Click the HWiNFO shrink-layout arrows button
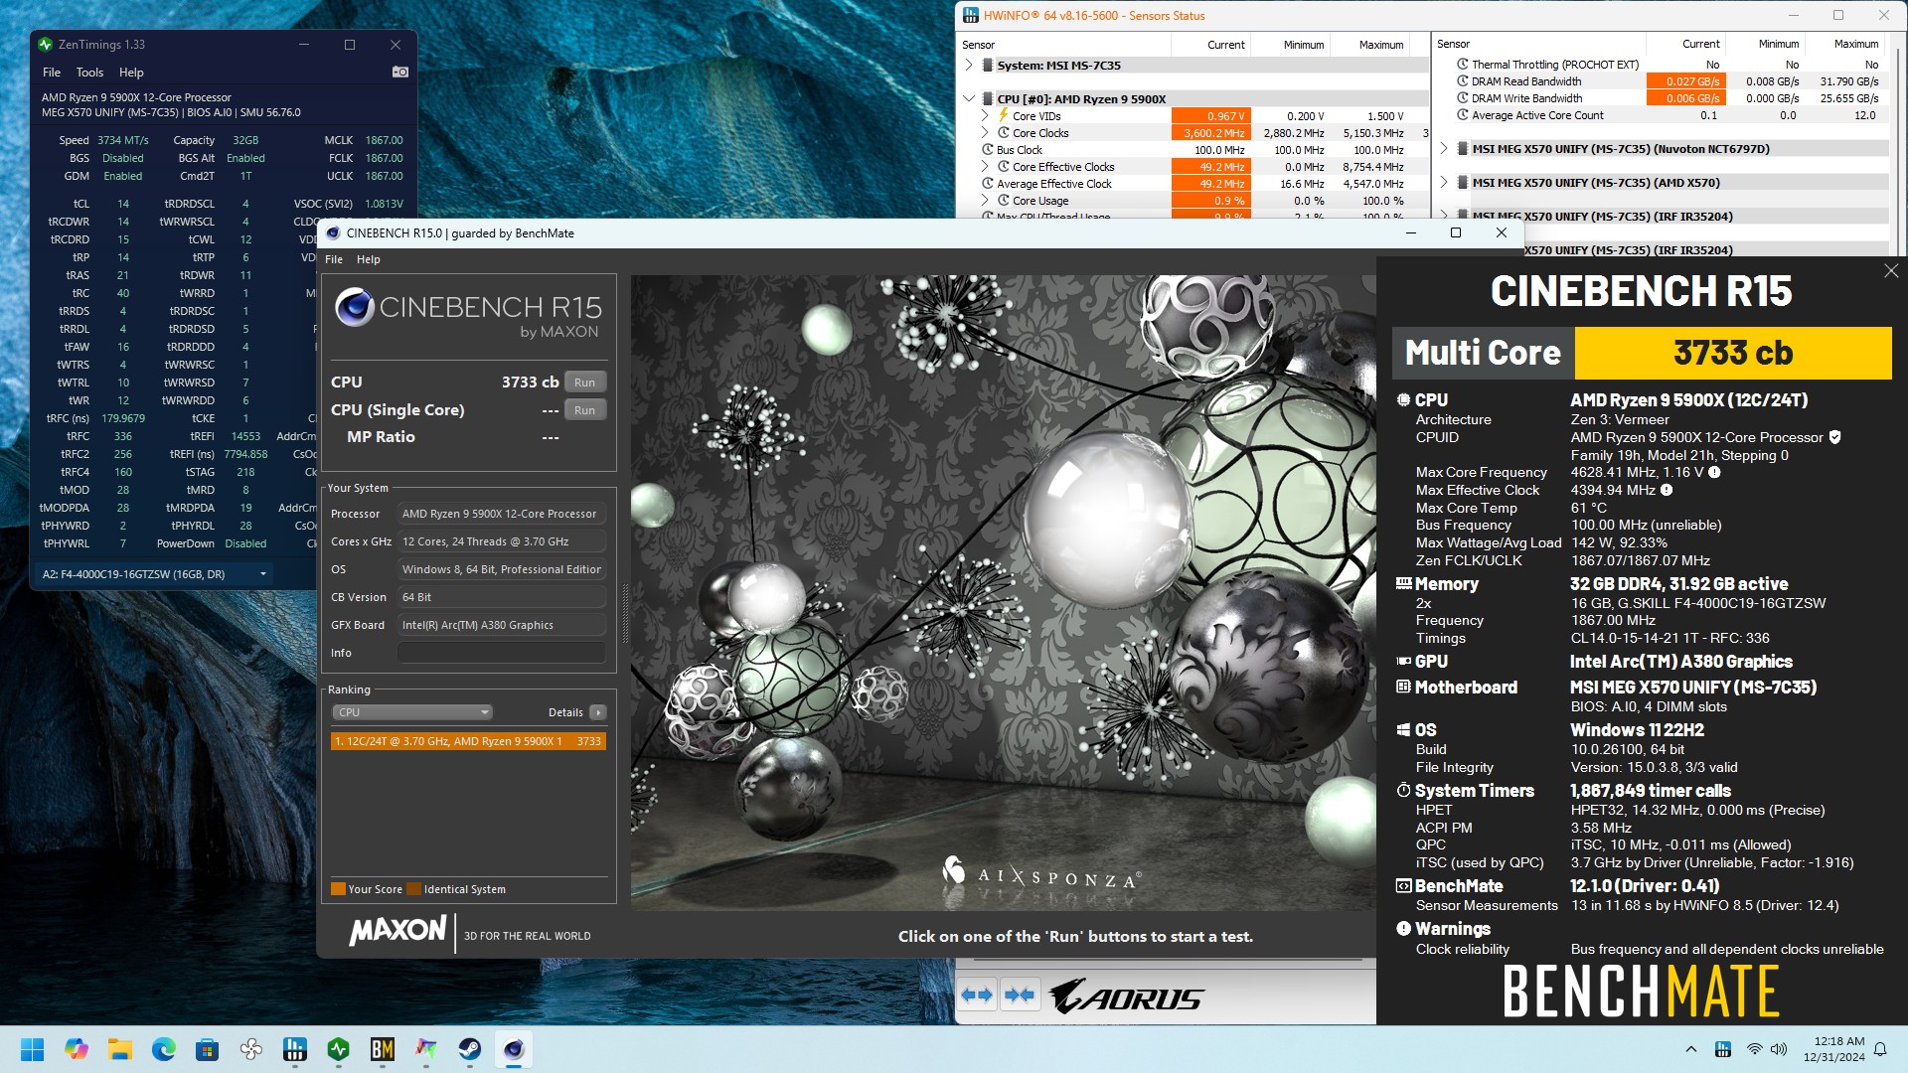Screen dimensions: 1908x1073 [1019, 995]
